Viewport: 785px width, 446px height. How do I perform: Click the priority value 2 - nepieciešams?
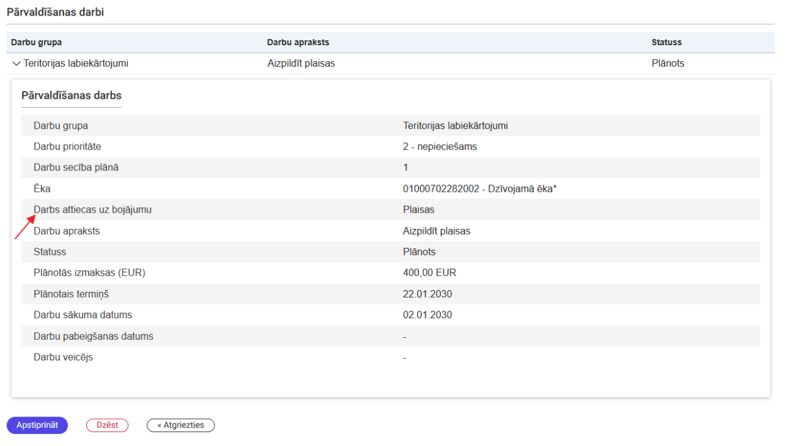click(x=439, y=147)
